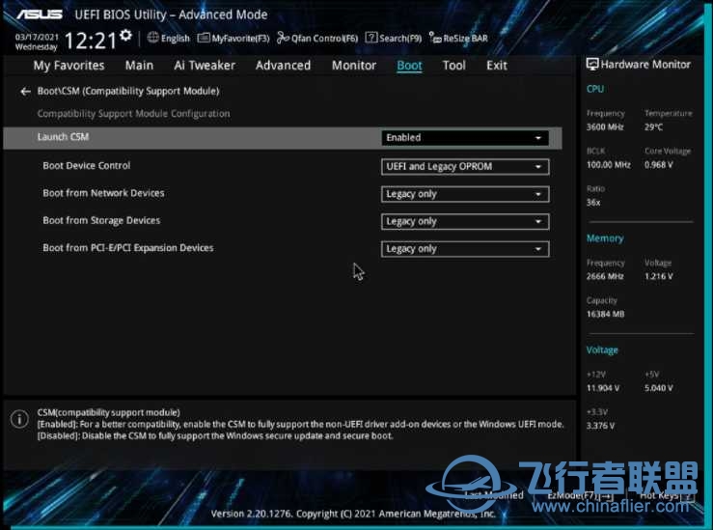Click CPU temperature value 29°C
Screen dimensions: 713x530
coord(653,126)
